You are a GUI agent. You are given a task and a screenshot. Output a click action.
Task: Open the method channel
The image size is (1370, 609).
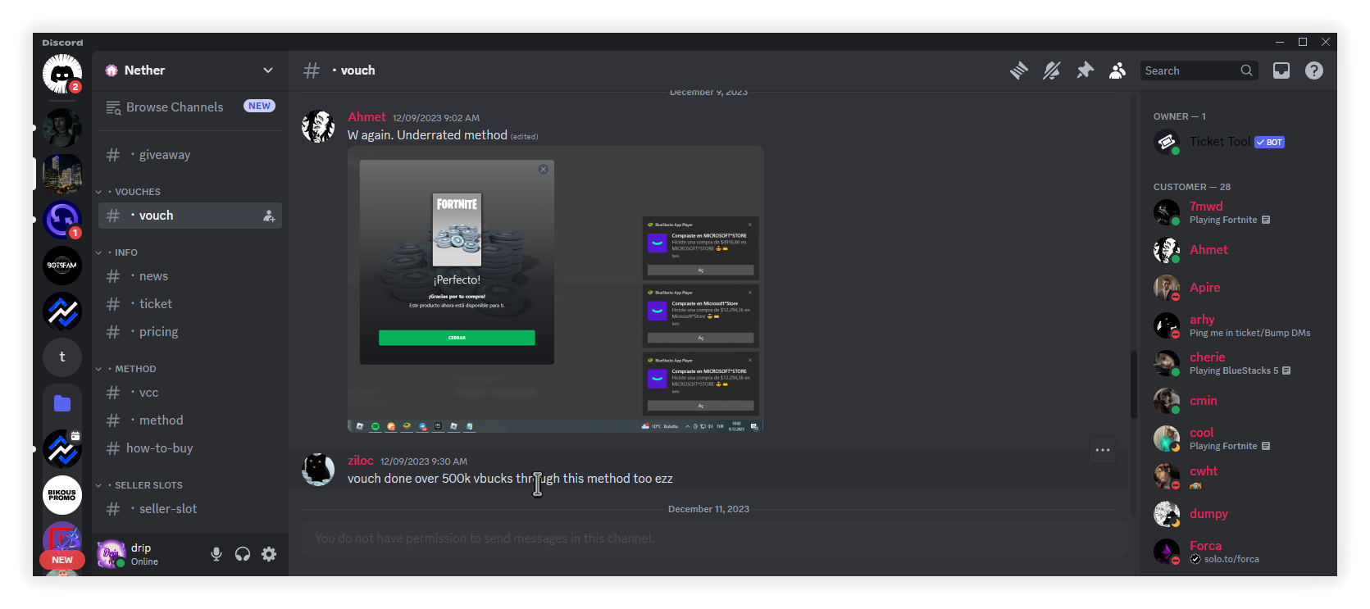[x=190, y=420]
